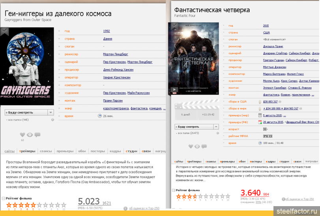Click the heart favorite icon under Gayniggers poster
The width and height of the screenshot is (320, 216).
click(22, 135)
